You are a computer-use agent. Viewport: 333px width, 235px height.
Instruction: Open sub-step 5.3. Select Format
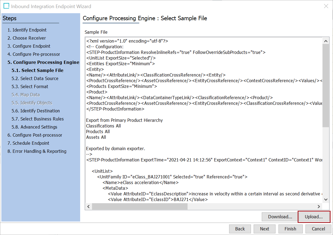pos(30,87)
